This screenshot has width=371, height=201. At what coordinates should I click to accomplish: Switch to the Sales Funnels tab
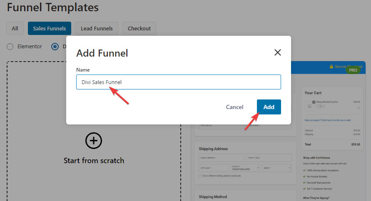50,28
